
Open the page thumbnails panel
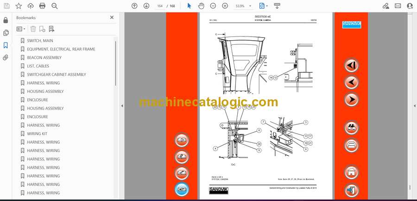coord(6,33)
